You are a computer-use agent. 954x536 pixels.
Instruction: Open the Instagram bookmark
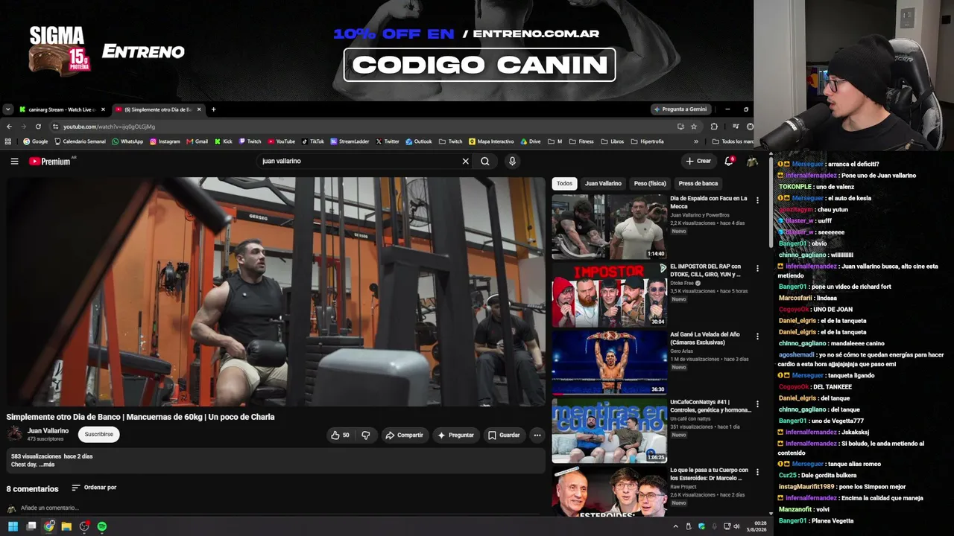pyautogui.click(x=165, y=141)
